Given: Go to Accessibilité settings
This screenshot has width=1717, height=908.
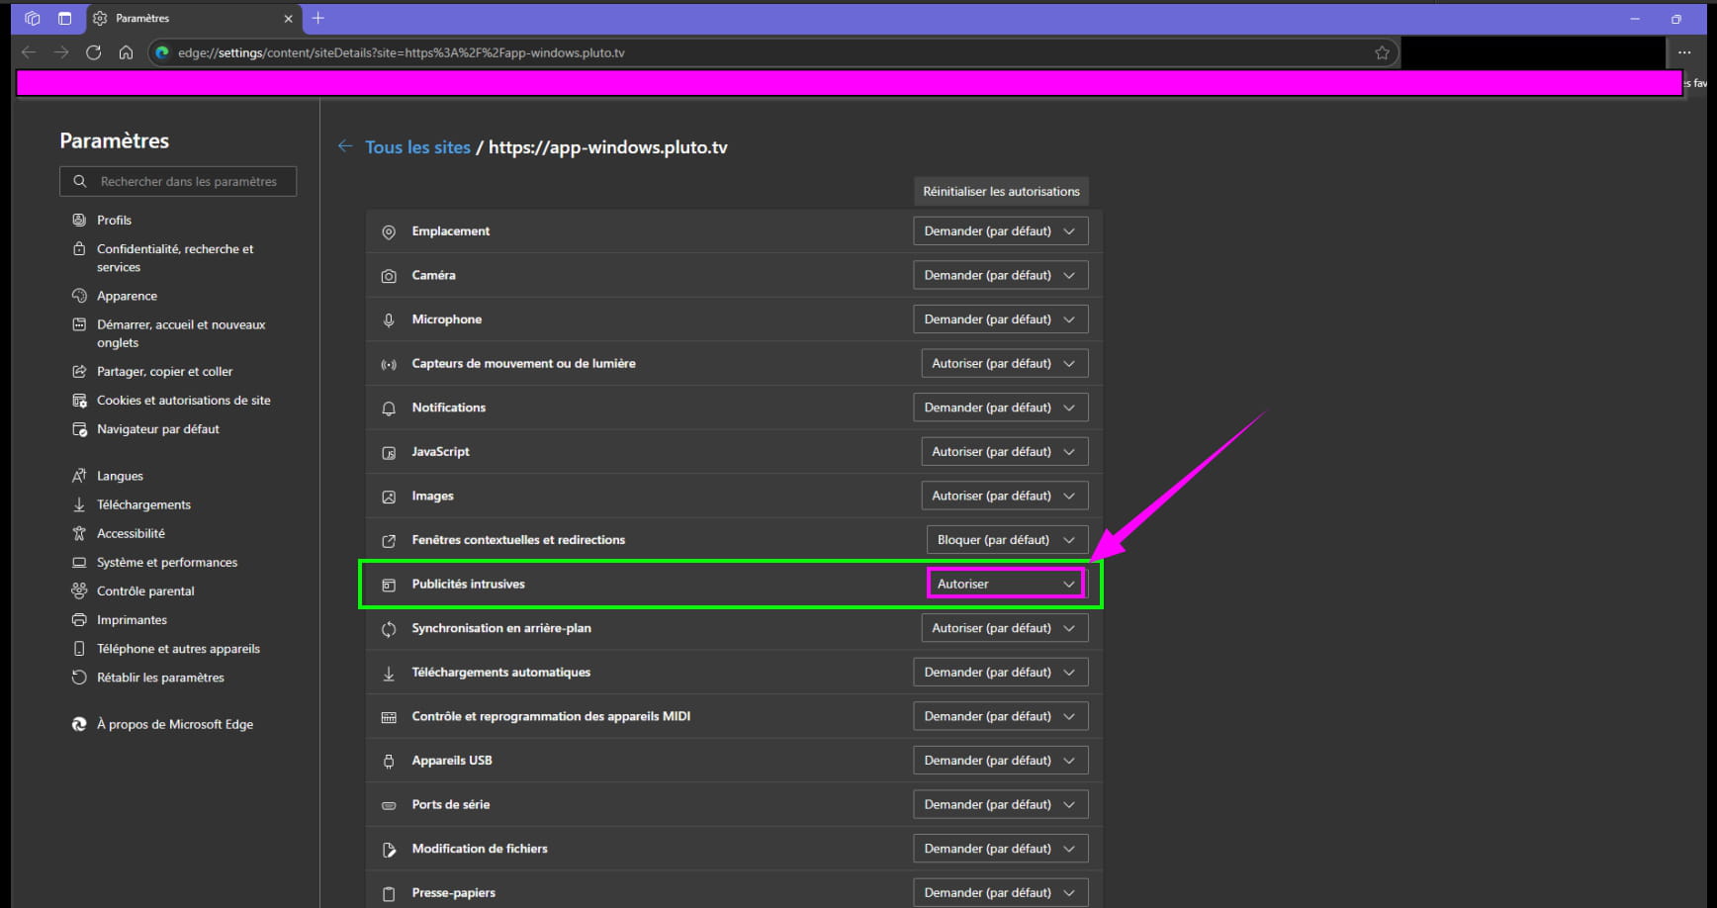Looking at the screenshot, I should tap(131, 533).
